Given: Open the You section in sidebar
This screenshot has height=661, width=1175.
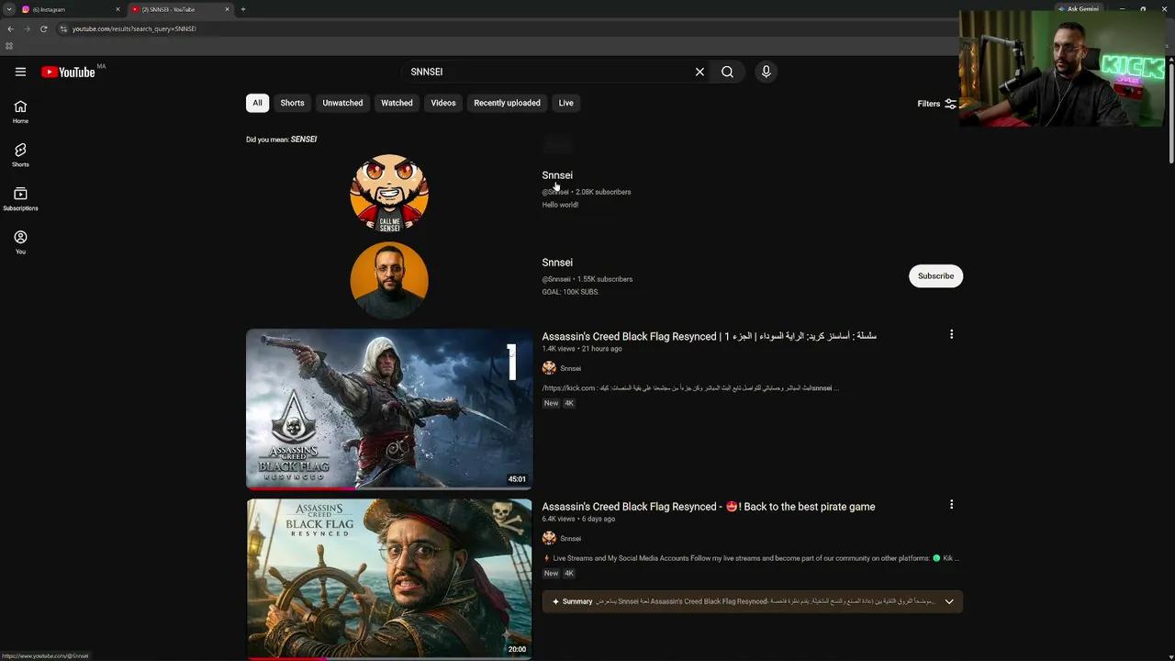Looking at the screenshot, I should (20, 241).
